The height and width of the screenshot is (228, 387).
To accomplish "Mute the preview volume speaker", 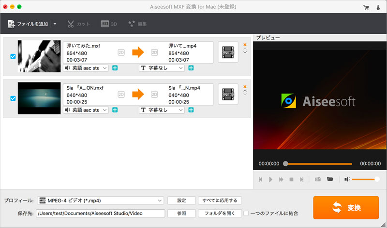I will [x=347, y=179].
